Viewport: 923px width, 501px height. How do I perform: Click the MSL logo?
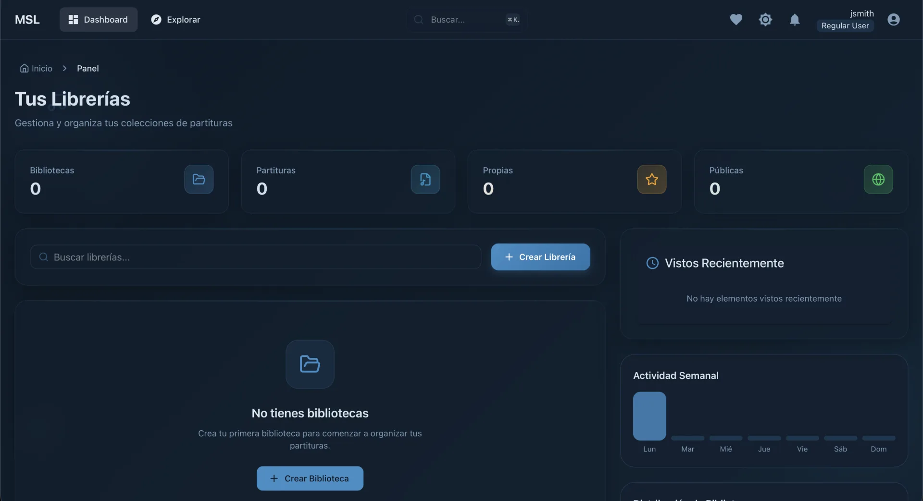27,20
